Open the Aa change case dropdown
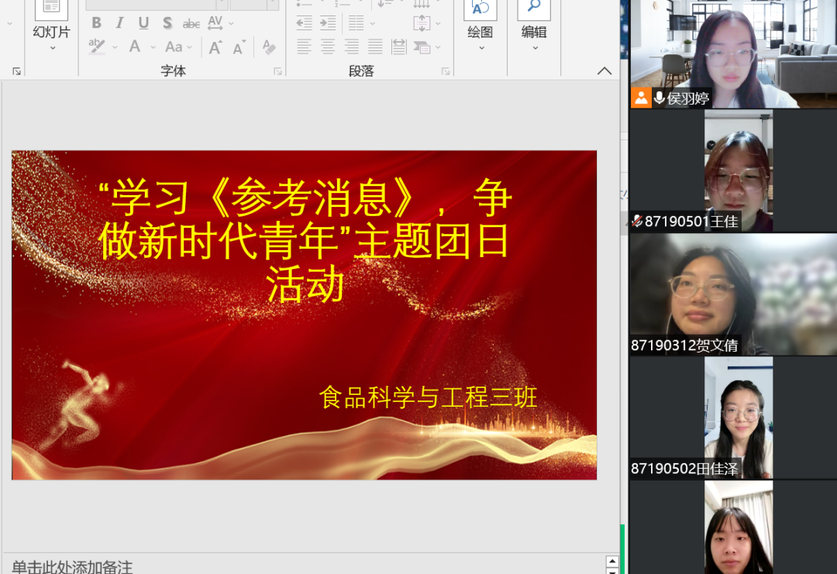837x574 pixels. pos(179,47)
